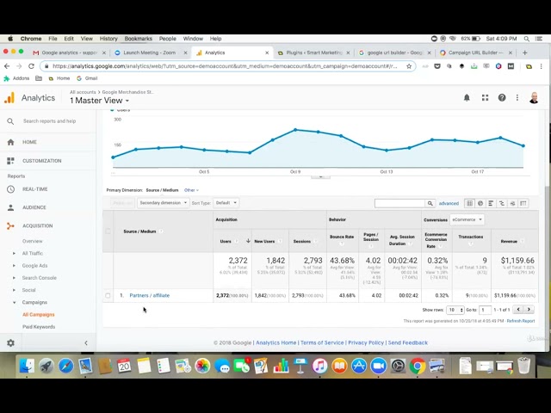
Task: Open Safari from the Dock
Action: click(x=65, y=366)
